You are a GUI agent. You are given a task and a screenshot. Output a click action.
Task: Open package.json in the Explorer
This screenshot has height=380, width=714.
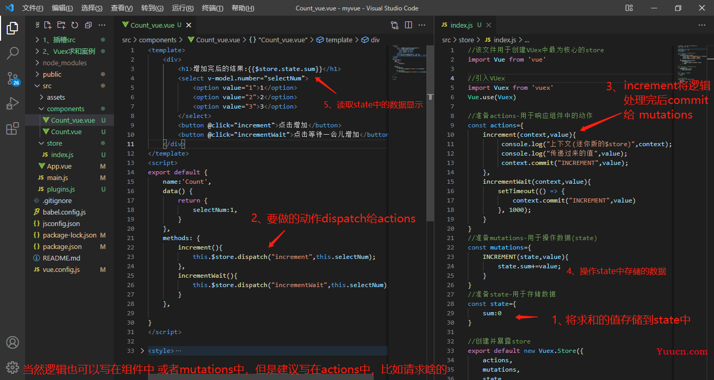tap(70, 246)
